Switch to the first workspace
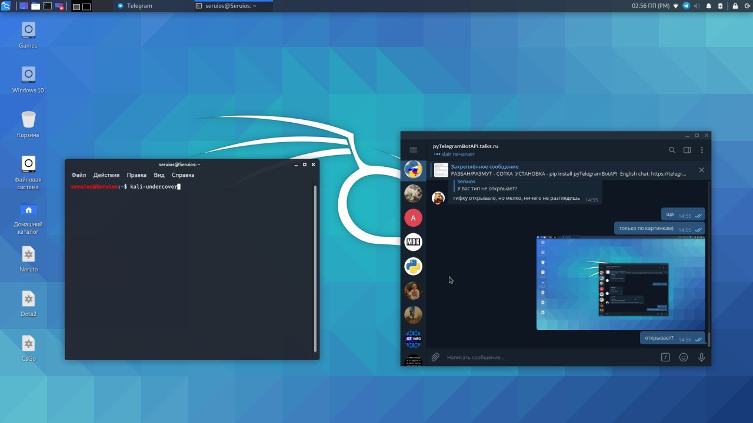Viewport: 753px width, 423px height. pos(76,6)
